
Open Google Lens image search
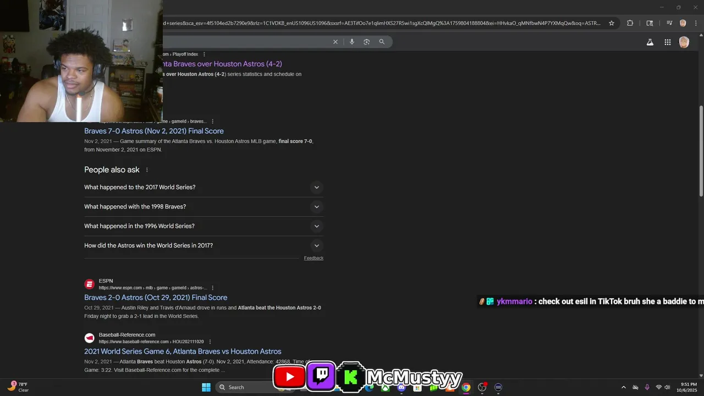[367, 42]
